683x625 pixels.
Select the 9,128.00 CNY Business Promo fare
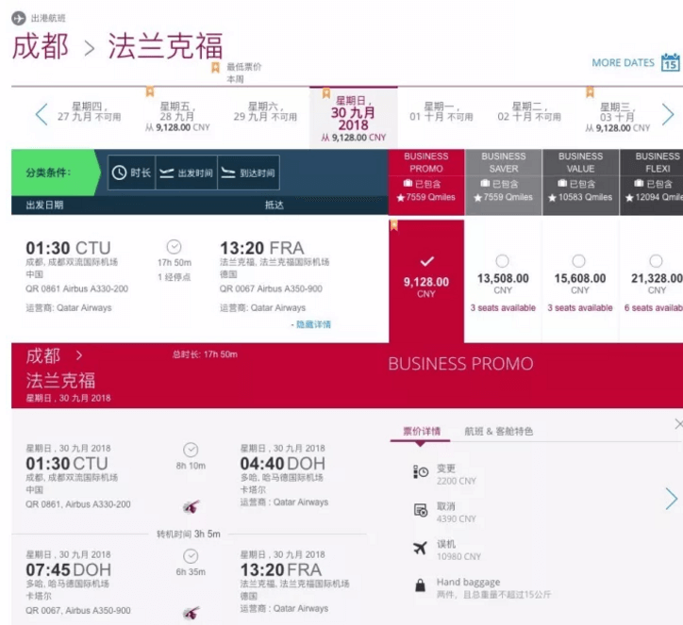426,281
